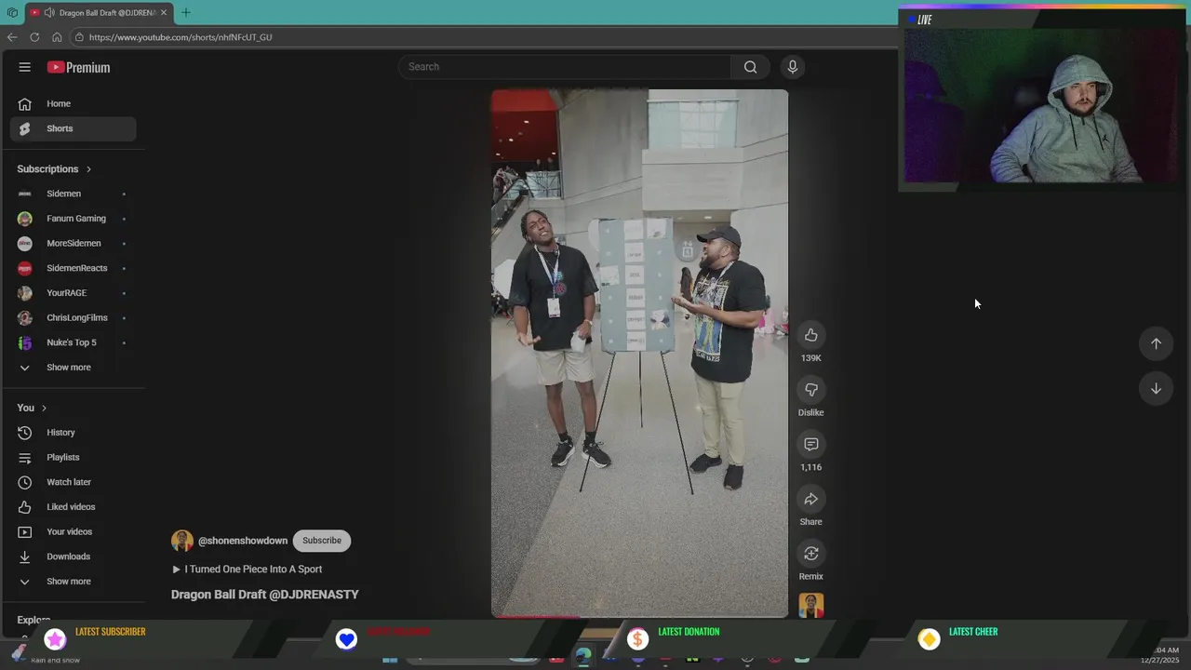Screen dimensions: 1191x670
Task: Open the YouTube hamburger guide menu
Action: pos(25,67)
